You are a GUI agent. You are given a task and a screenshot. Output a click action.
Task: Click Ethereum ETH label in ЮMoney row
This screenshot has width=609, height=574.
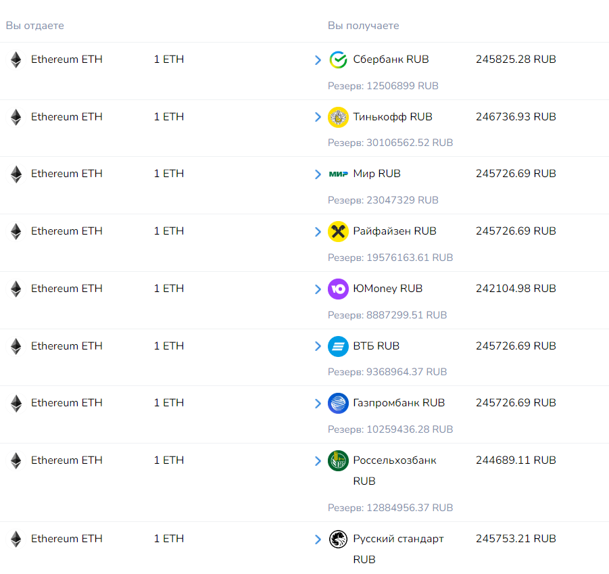(67, 289)
